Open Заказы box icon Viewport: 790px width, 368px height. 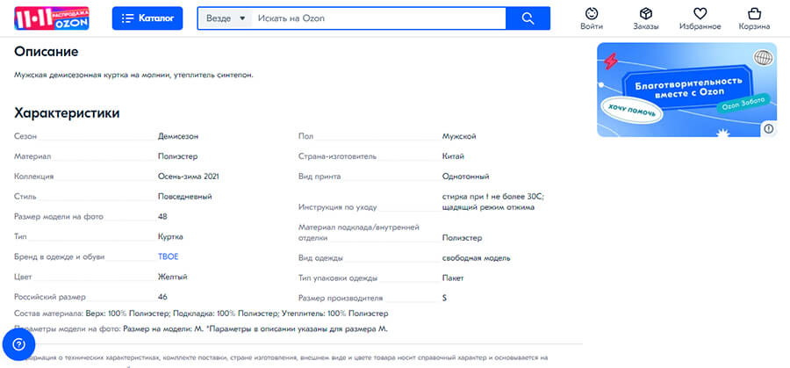(645, 13)
